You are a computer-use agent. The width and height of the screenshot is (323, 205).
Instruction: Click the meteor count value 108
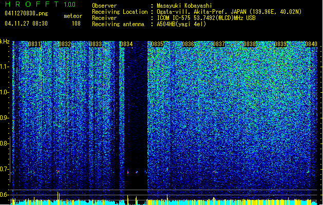76,24
